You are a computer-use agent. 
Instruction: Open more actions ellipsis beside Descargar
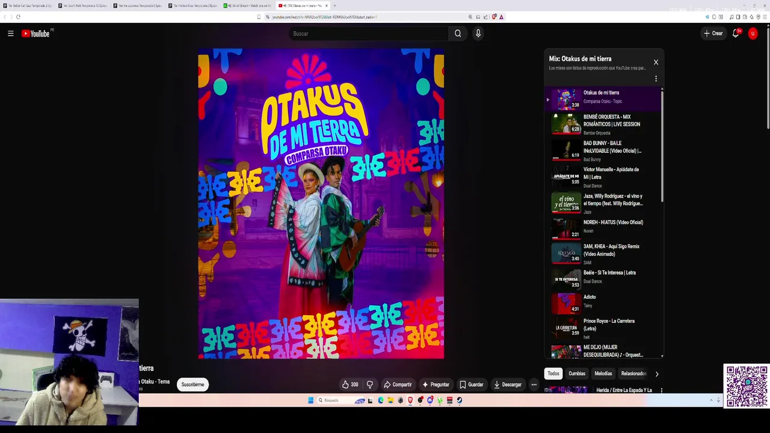click(534, 385)
